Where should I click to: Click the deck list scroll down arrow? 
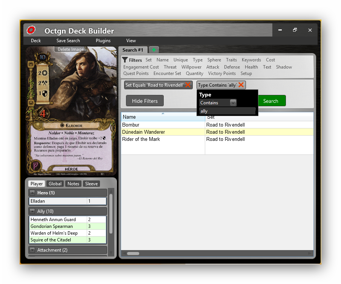coord(111,253)
